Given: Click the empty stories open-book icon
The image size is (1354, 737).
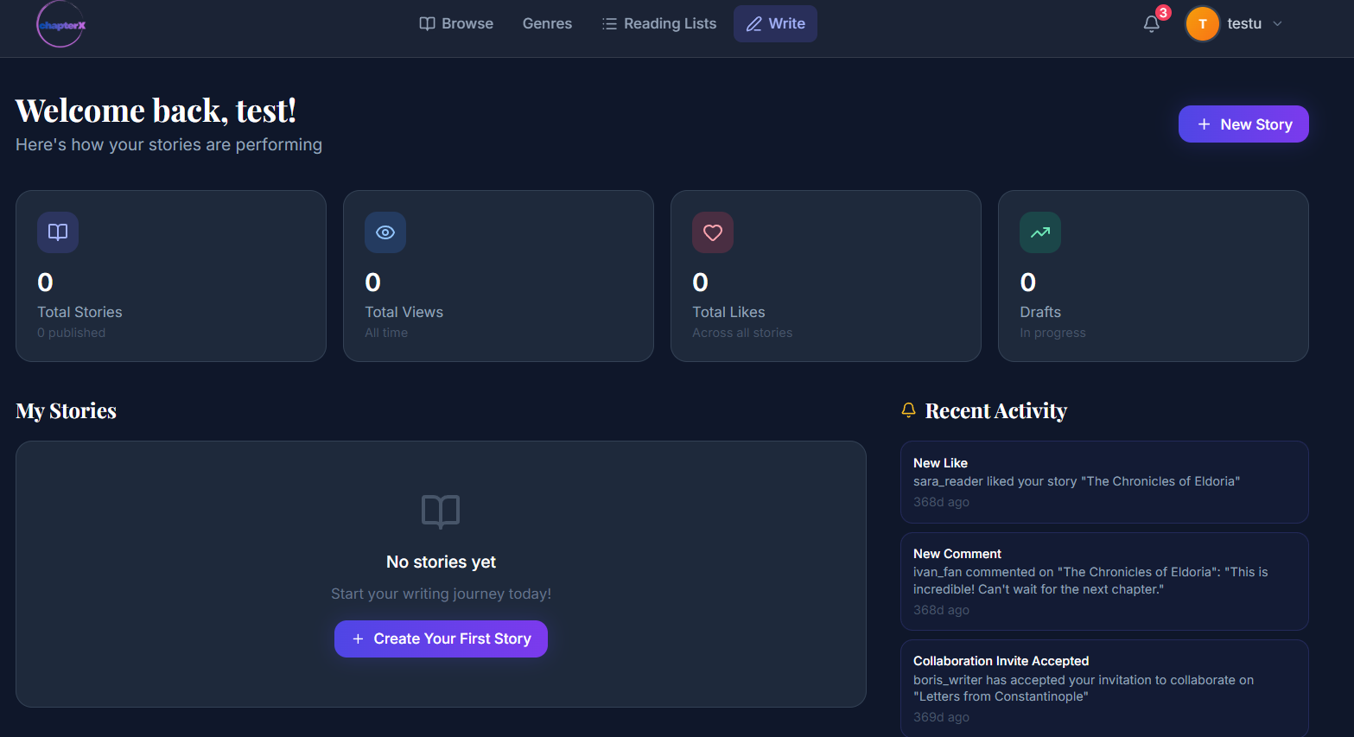Looking at the screenshot, I should (441, 511).
